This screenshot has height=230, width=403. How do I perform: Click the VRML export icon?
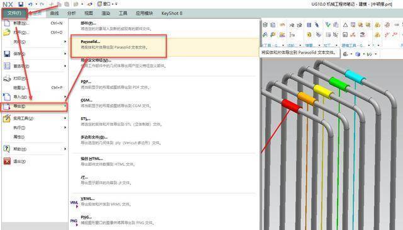tap(74, 204)
